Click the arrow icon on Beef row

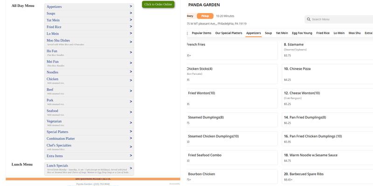(131, 91)
